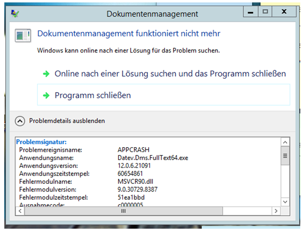Click the Problemereignisname: label
The width and height of the screenshot is (307, 233).
pos(51,150)
